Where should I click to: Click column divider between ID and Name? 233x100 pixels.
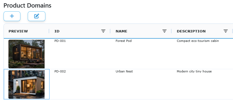110,31
